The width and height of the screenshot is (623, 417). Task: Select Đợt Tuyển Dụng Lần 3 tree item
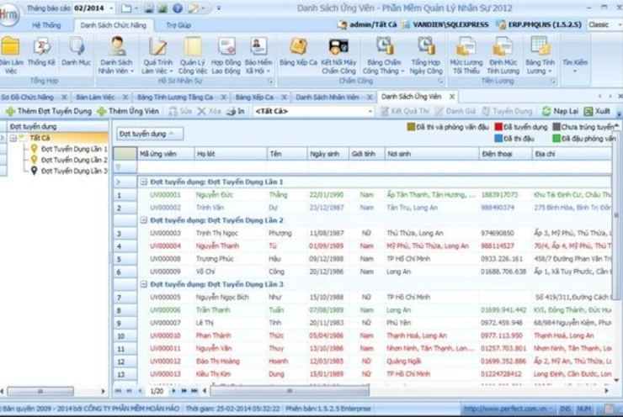point(74,171)
